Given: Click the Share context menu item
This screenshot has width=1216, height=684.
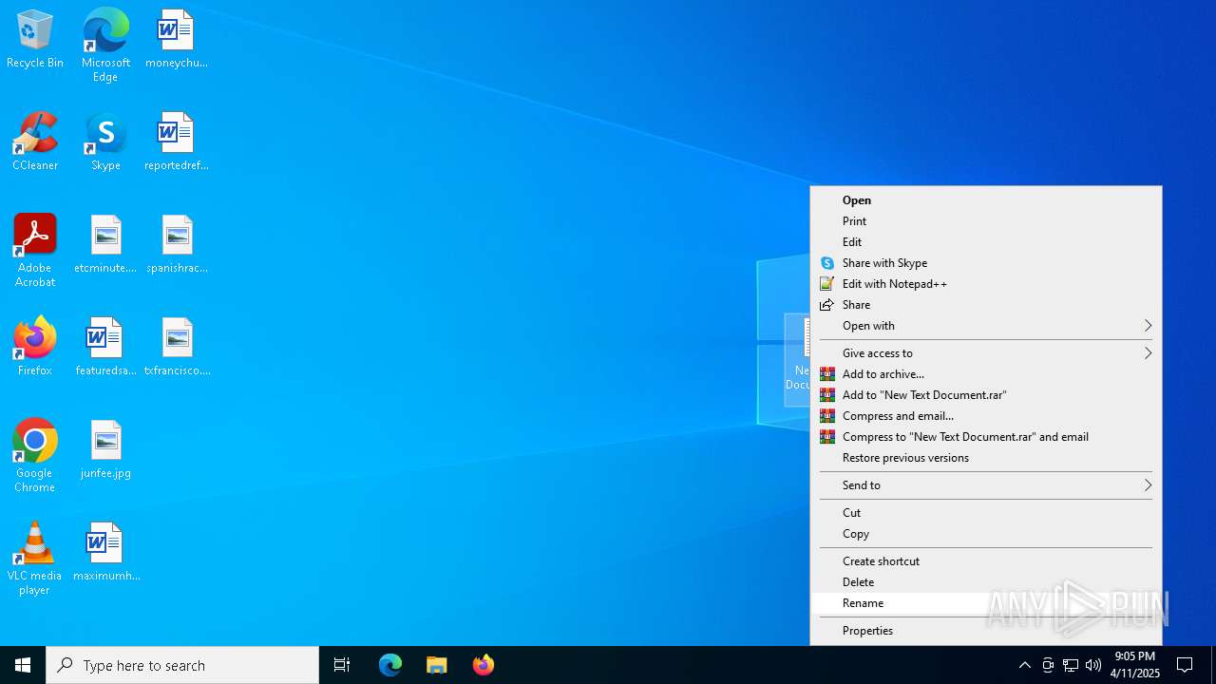Looking at the screenshot, I should coord(986,305).
